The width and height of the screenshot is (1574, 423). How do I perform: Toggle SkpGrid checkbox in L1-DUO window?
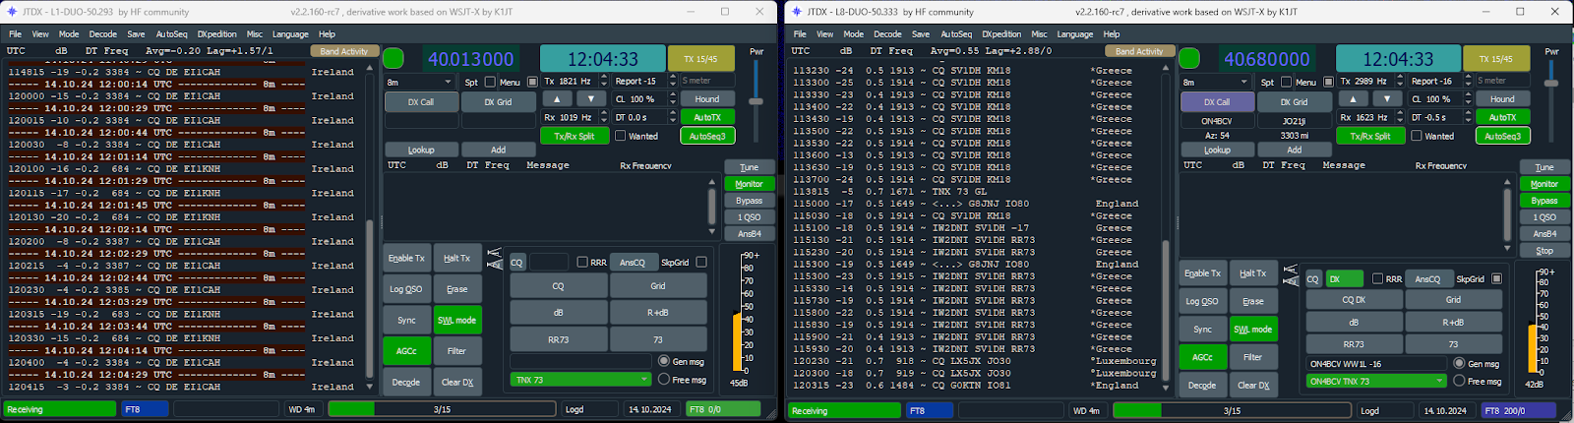[x=700, y=263]
